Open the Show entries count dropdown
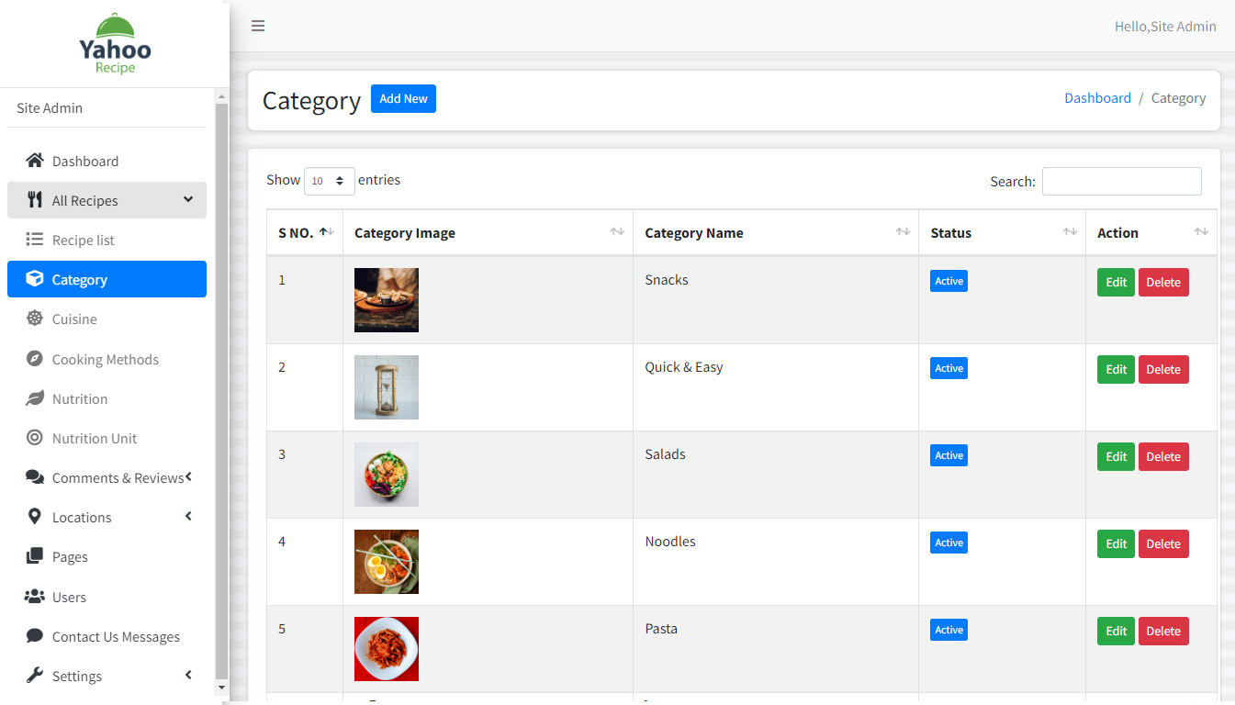The image size is (1235, 705). click(x=329, y=181)
